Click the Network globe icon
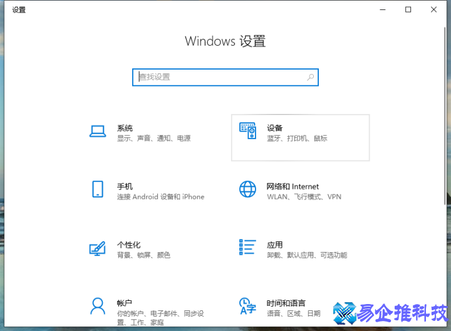Screen dimensions: 451x331 (247, 189)
